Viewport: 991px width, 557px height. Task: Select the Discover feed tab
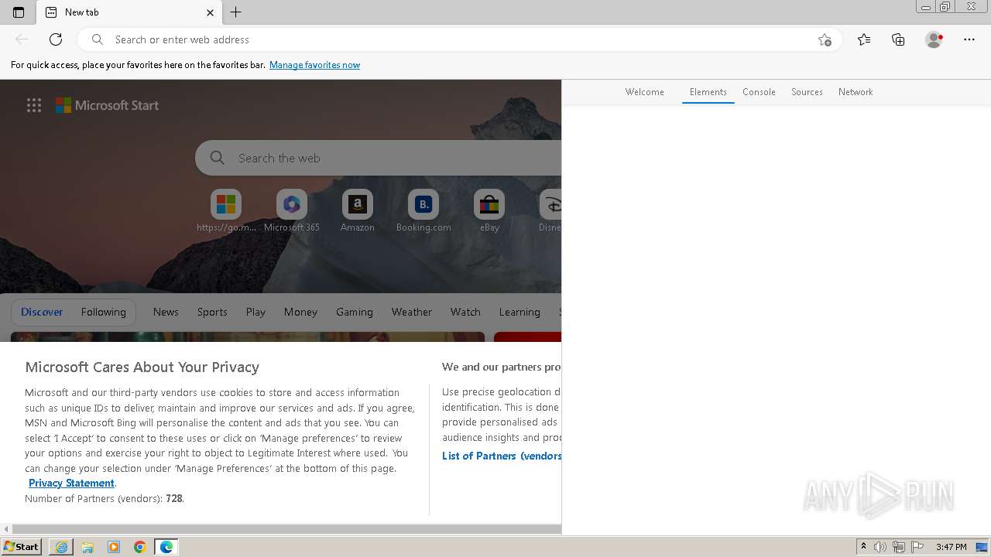[42, 312]
